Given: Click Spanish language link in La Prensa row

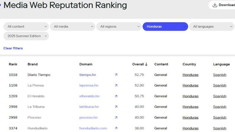Looking at the screenshot, I should [220, 85].
